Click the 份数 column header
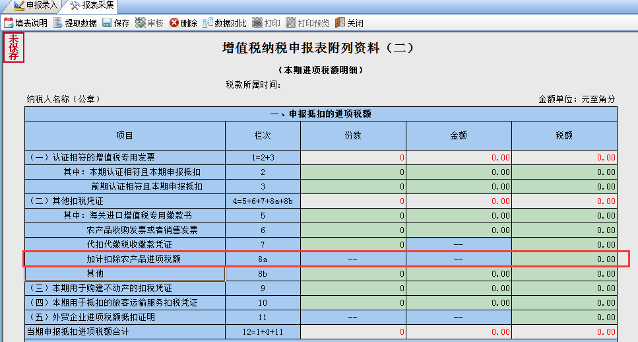Image resolution: width=638 pixels, height=342 pixels. point(353,136)
